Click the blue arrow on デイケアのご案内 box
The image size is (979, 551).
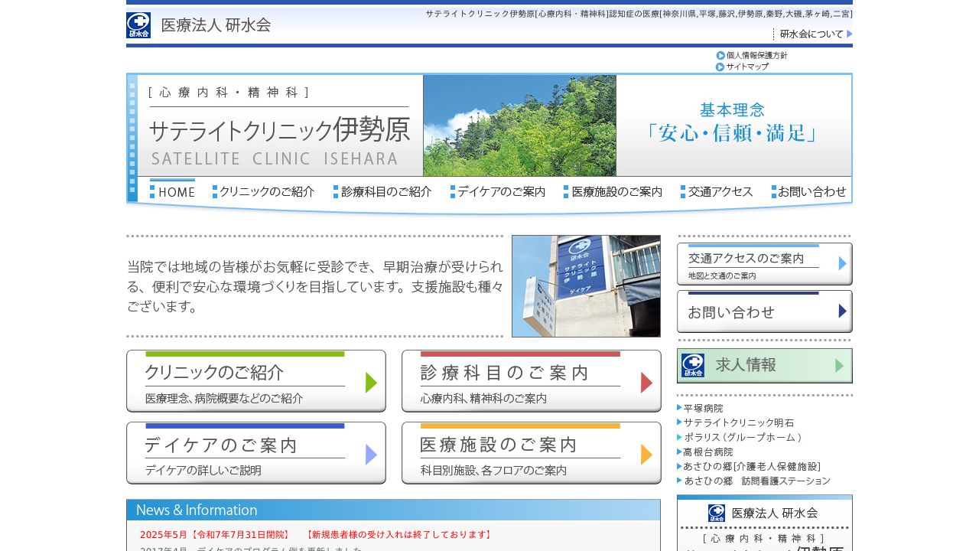(370, 454)
